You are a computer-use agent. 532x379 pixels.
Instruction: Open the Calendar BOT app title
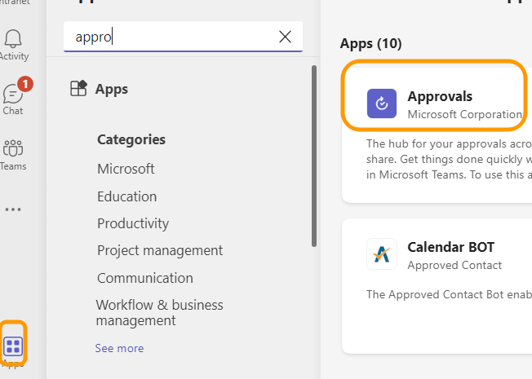(450, 247)
